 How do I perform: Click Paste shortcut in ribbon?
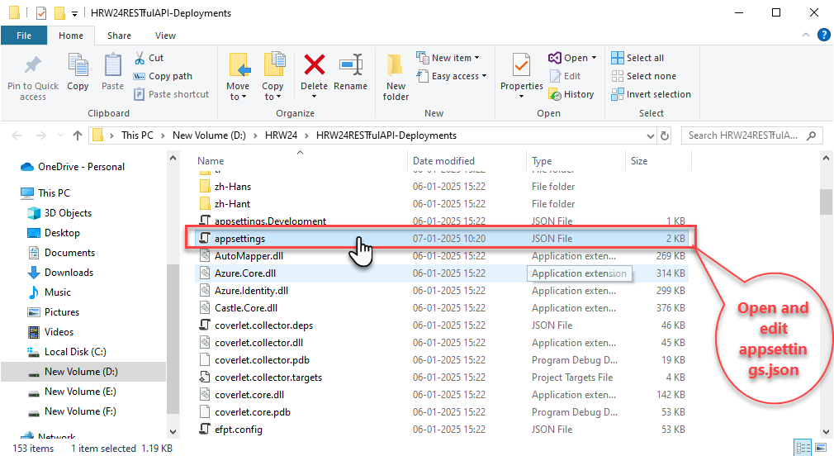[x=171, y=94]
